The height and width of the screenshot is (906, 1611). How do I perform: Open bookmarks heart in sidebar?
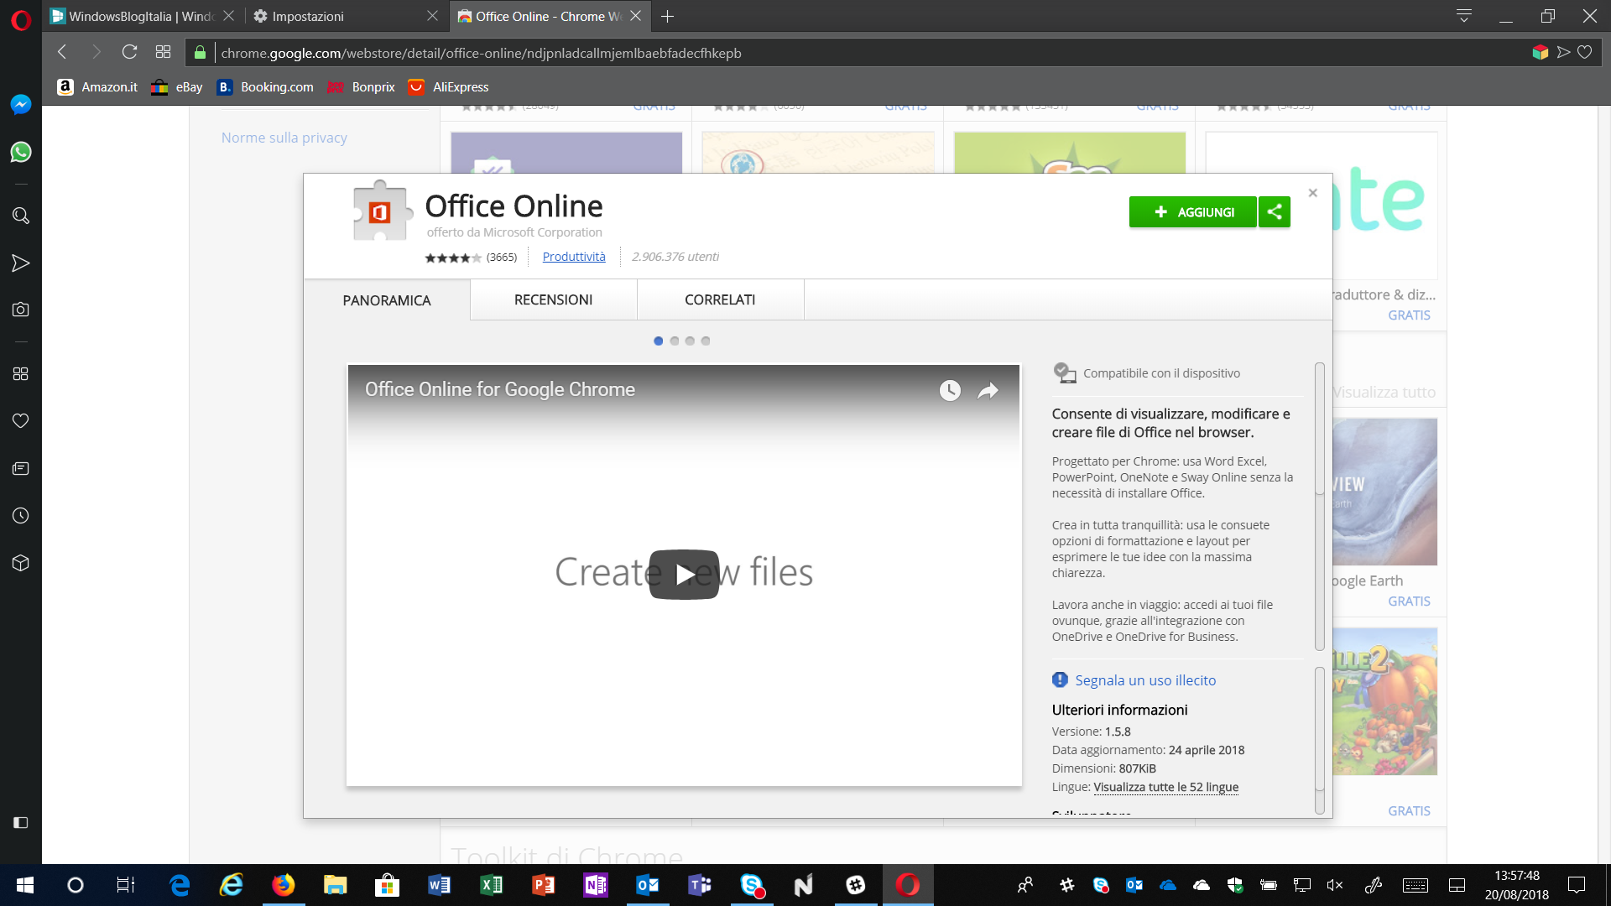point(21,420)
